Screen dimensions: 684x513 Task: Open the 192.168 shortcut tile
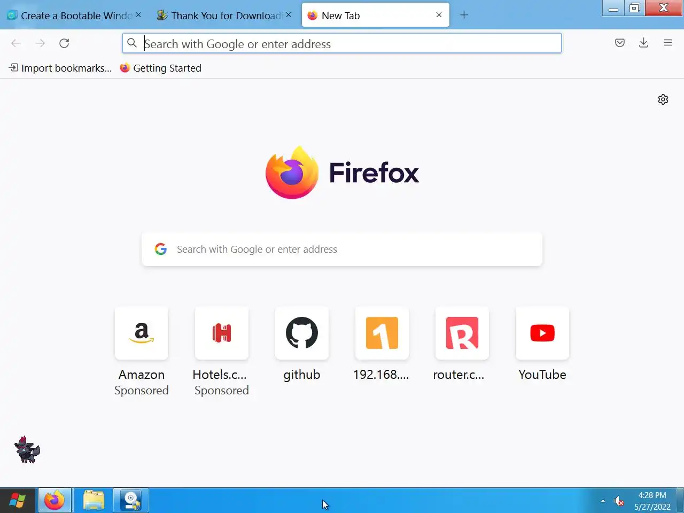tap(382, 333)
